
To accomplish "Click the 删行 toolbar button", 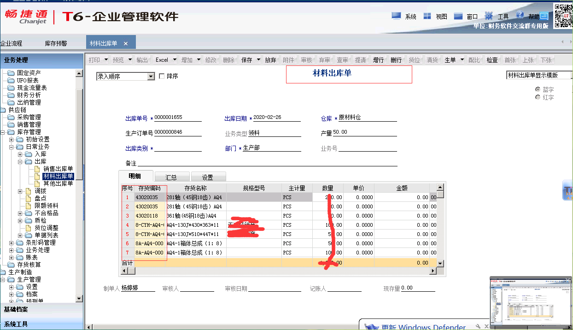I will coord(396,60).
